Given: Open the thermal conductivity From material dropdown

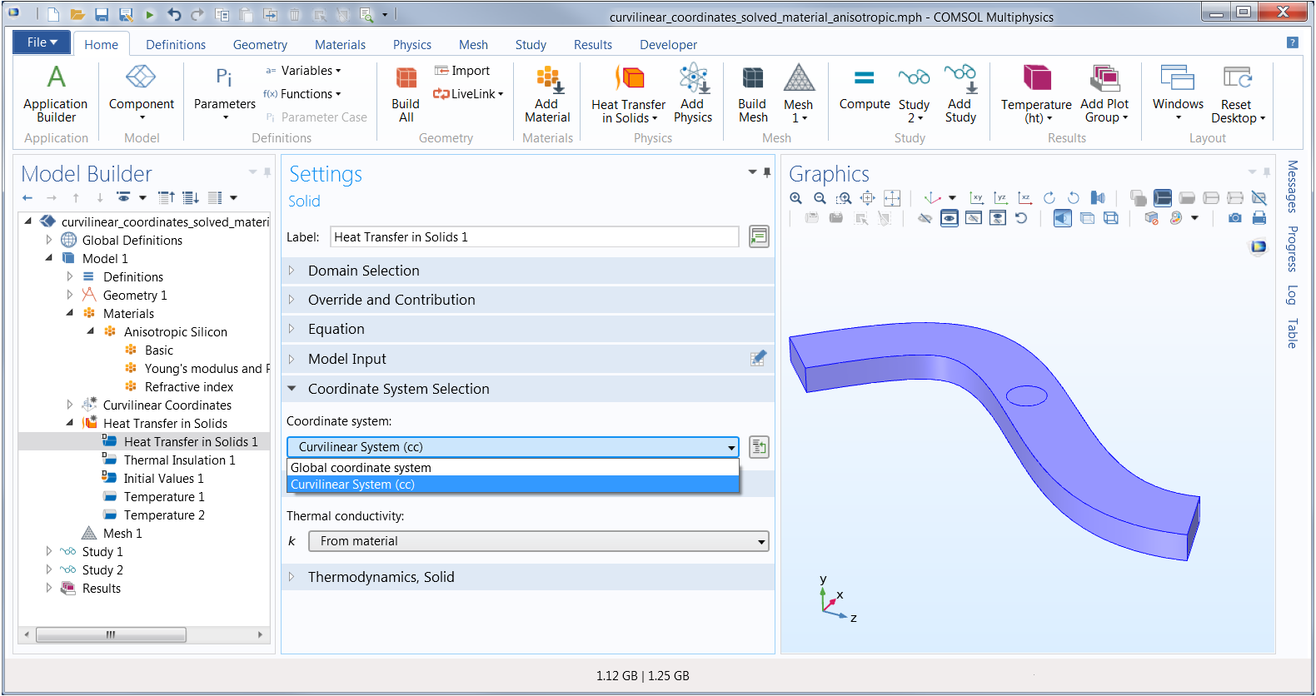Looking at the screenshot, I should point(538,541).
